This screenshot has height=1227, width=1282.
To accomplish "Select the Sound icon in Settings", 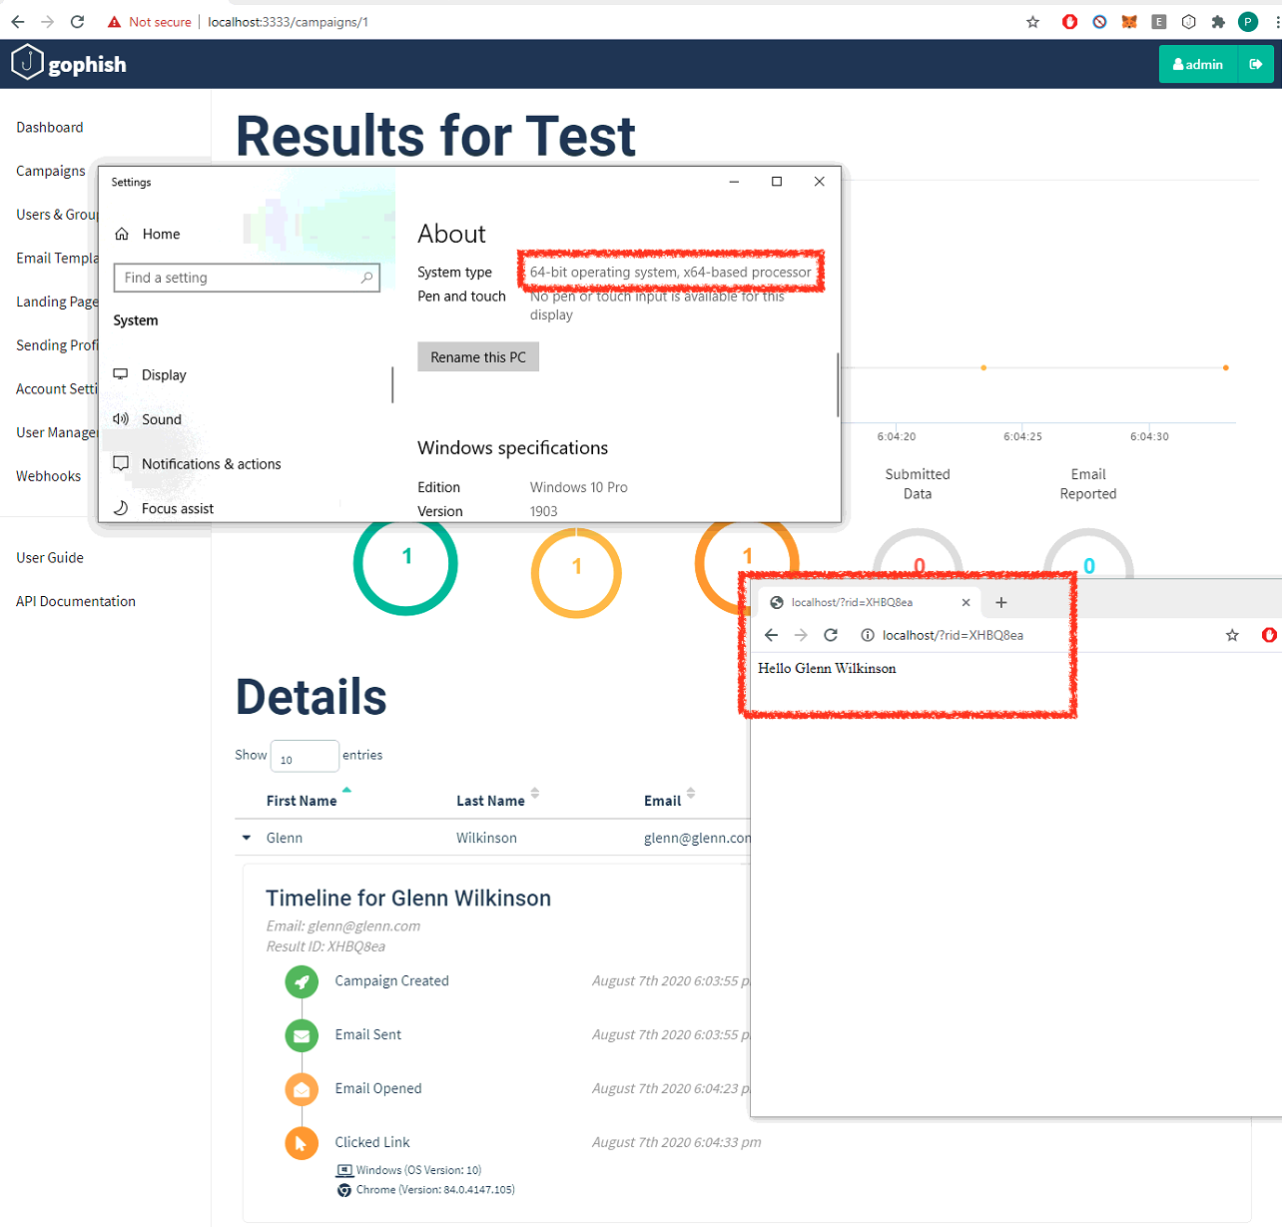I will (x=121, y=419).
